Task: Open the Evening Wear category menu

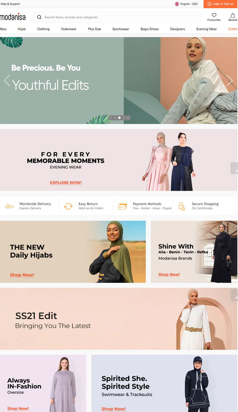Action: [206, 29]
